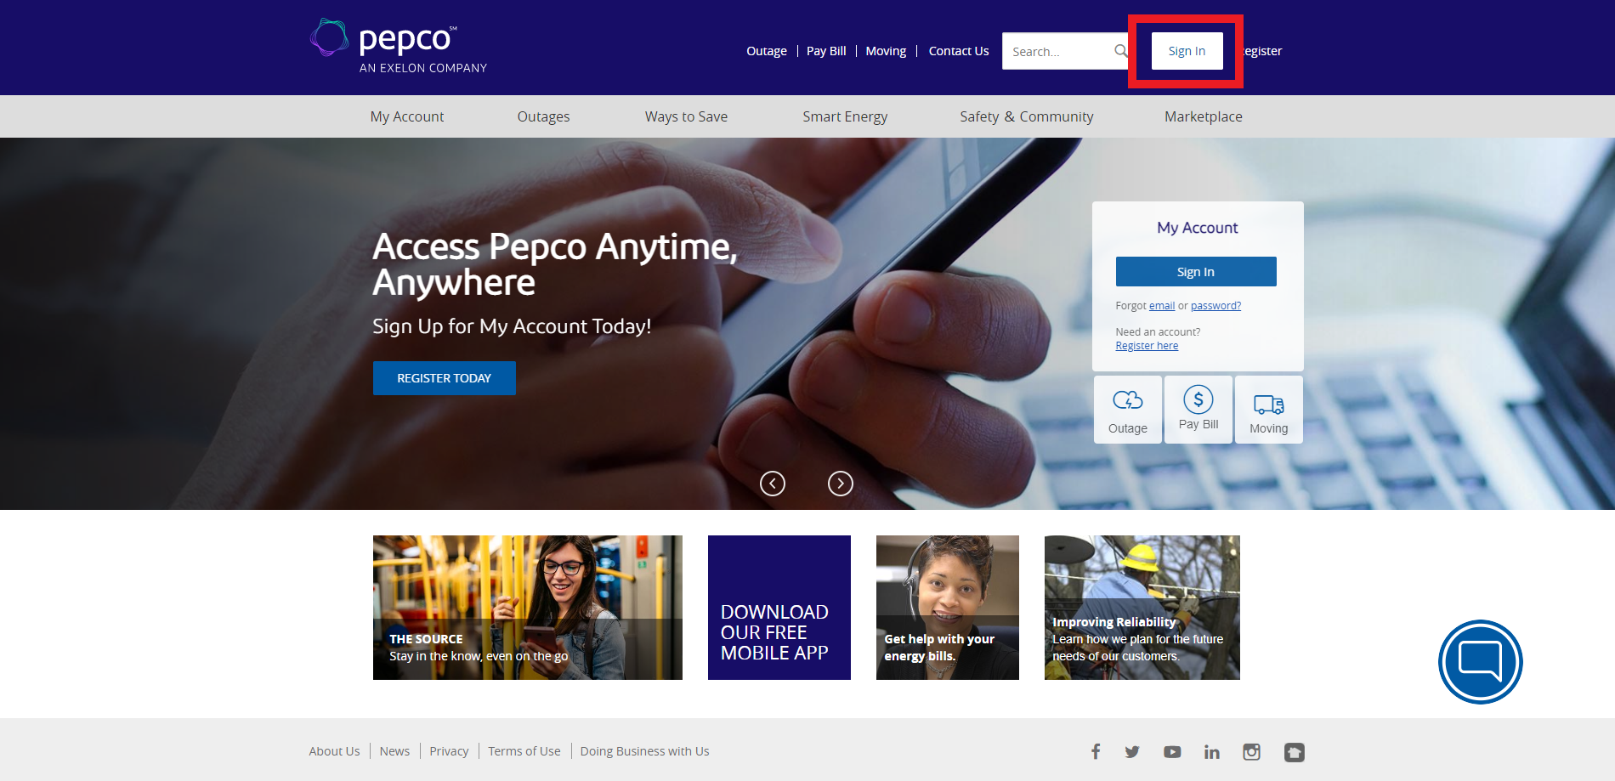Open the Safety & Community menu
The height and width of the screenshot is (781, 1615).
[x=1027, y=116]
